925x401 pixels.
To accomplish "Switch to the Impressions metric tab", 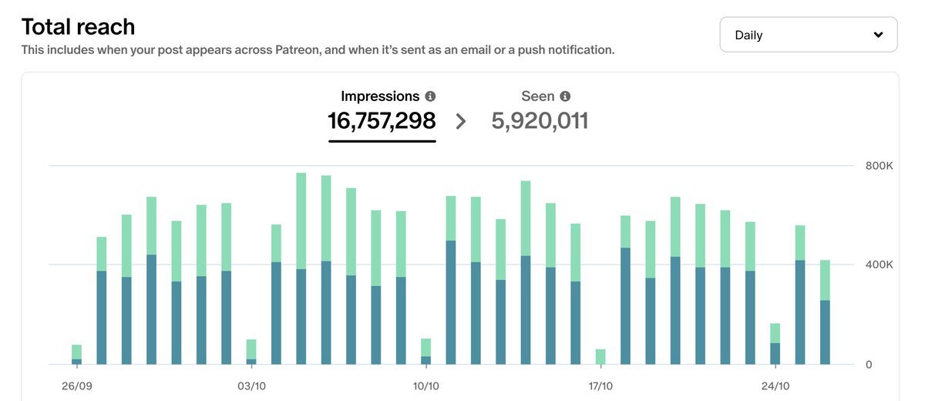I will coord(380,96).
